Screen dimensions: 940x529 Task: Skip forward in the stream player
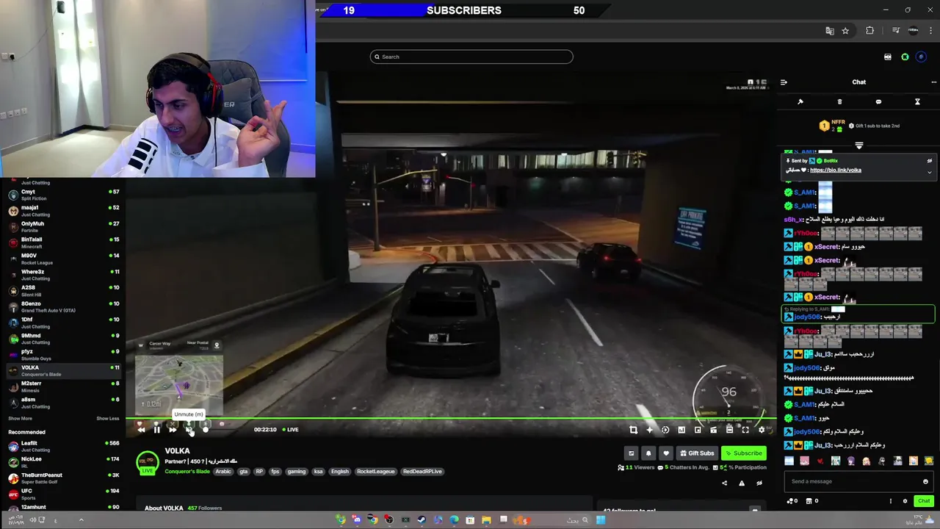click(x=173, y=430)
